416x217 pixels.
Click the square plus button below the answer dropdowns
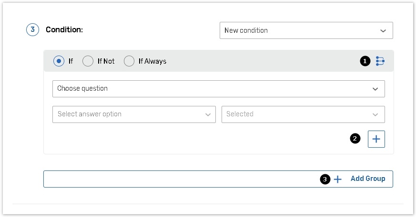point(376,139)
